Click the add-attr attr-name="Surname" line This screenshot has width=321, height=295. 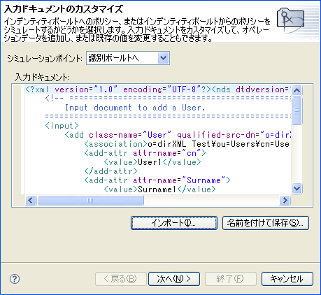pyautogui.click(x=157, y=180)
